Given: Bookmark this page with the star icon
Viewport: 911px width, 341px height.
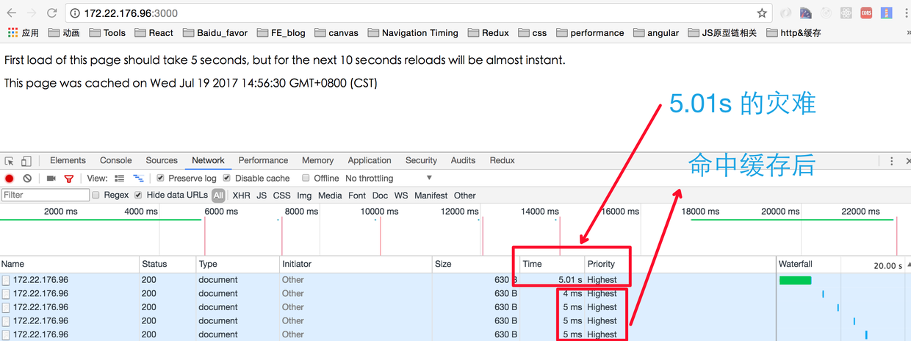Looking at the screenshot, I should point(762,13).
